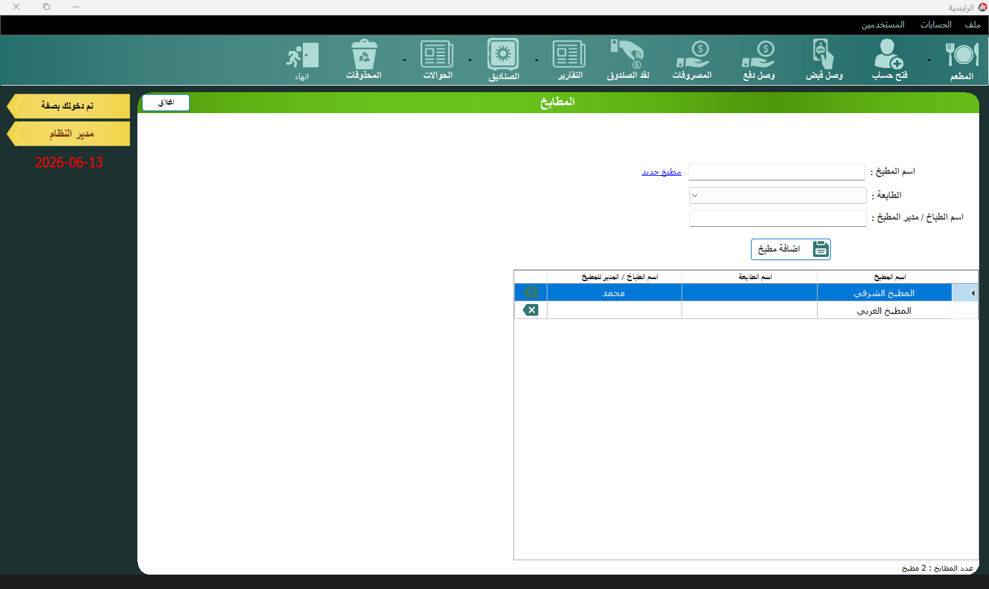Click the مطبخ جديد link
Viewport: 989px width, 589px height.
coord(661,172)
